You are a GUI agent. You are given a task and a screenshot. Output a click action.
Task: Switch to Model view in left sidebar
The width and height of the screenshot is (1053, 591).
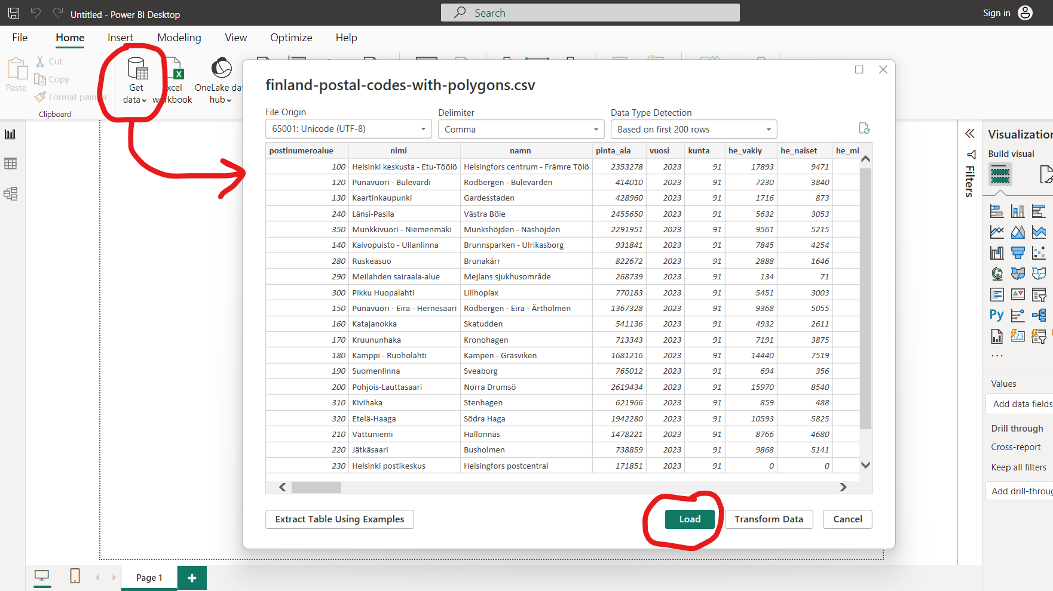click(10, 193)
